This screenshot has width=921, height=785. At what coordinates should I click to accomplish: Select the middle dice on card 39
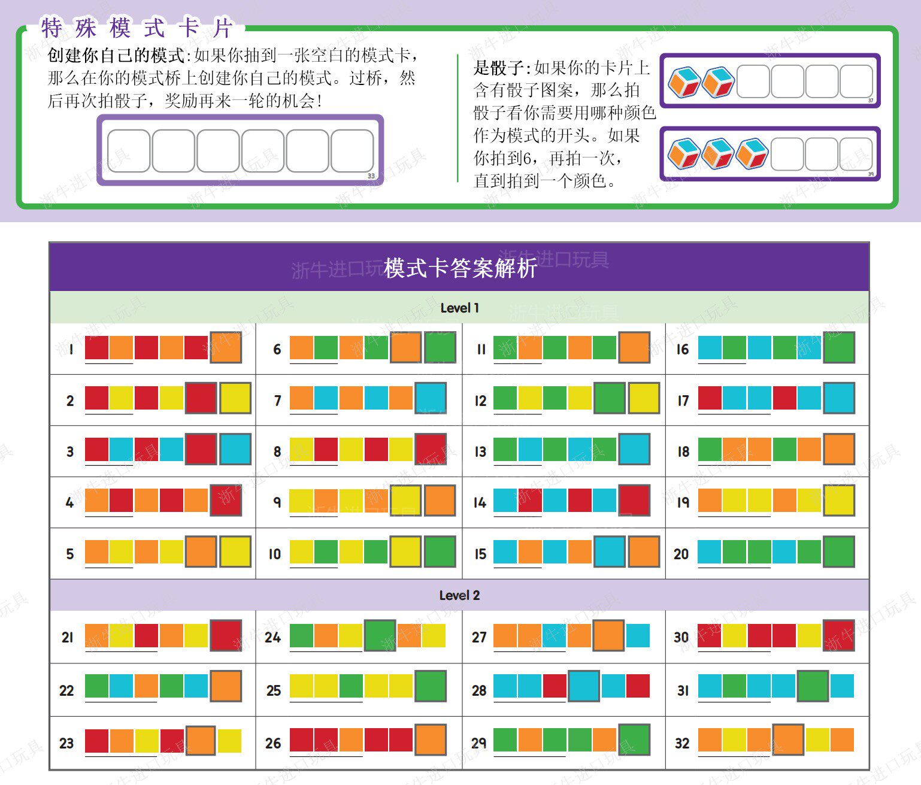coord(719,154)
